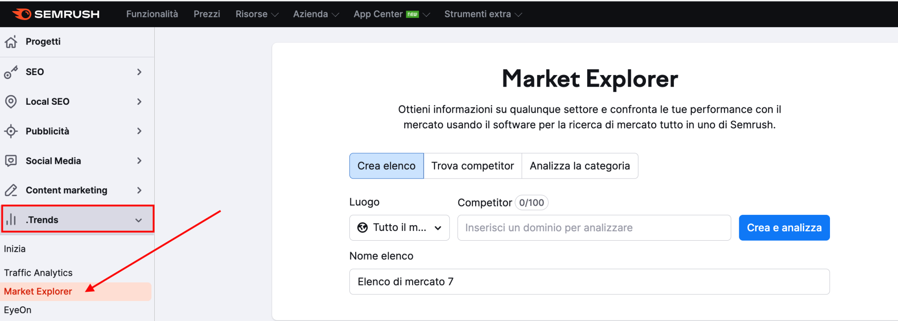Collapse the .Trends section chevron
898x321 pixels.
pyautogui.click(x=139, y=220)
